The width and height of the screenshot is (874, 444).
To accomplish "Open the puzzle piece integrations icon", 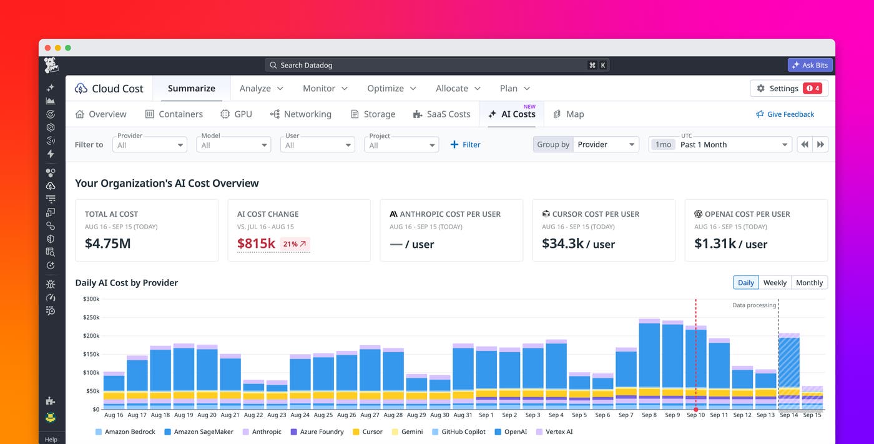I will click(51, 401).
